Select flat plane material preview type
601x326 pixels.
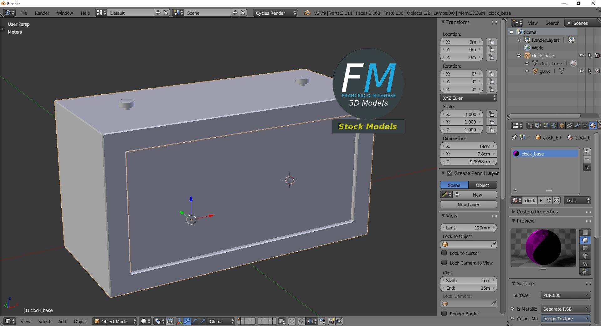point(585,232)
